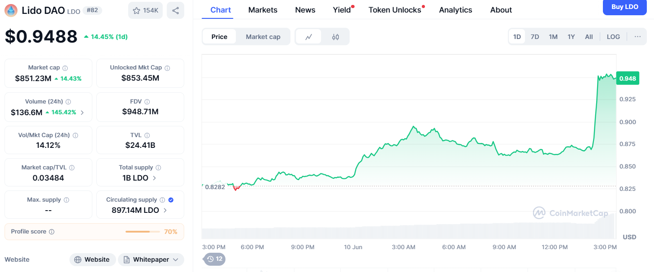The width and height of the screenshot is (654, 272).
Task: Select the Price chart toggle
Action: pos(219,37)
